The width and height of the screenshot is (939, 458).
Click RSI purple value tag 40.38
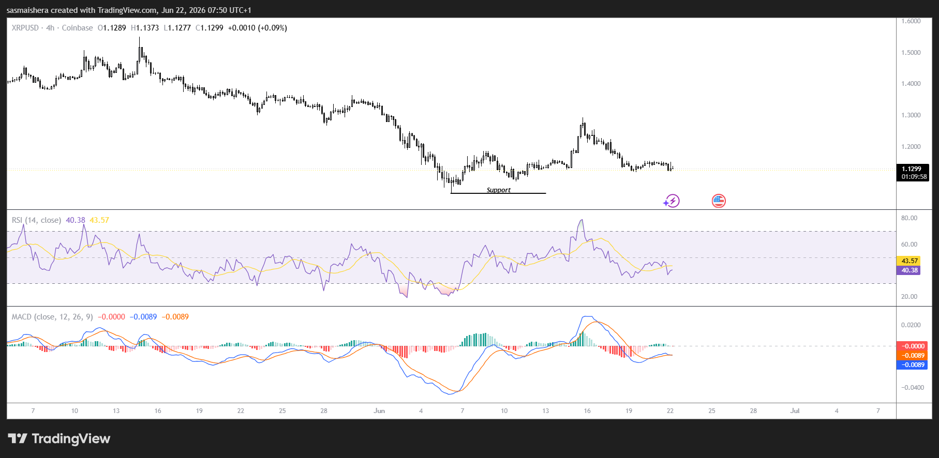pyautogui.click(x=909, y=270)
